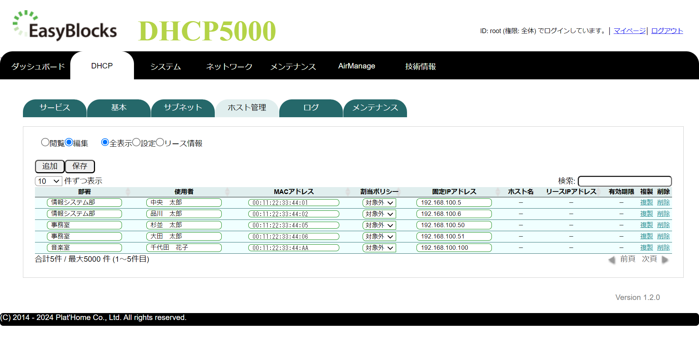
Task: Switch to the ログ sub-tab
Action: [x=311, y=108]
